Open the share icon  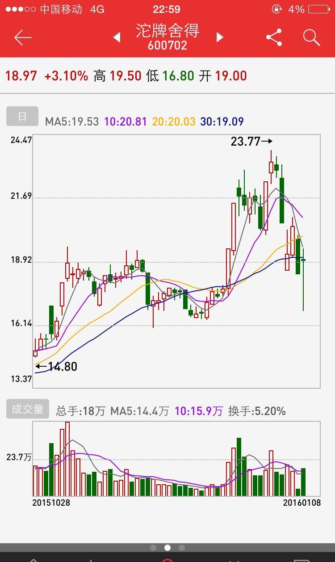pos(274,38)
